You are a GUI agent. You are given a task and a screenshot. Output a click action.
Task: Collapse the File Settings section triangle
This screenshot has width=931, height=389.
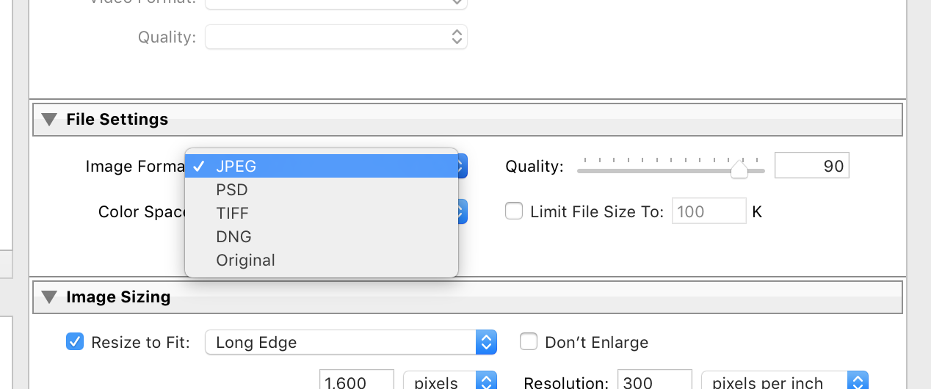[48, 120]
